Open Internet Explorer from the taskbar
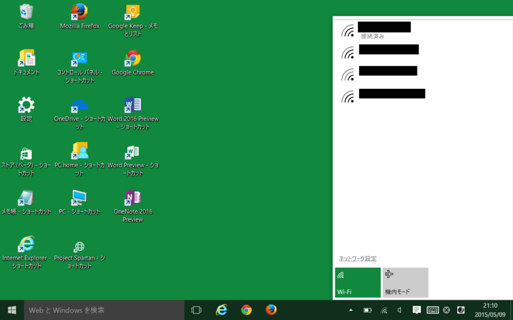513x320 pixels. click(x=221, y=310)
